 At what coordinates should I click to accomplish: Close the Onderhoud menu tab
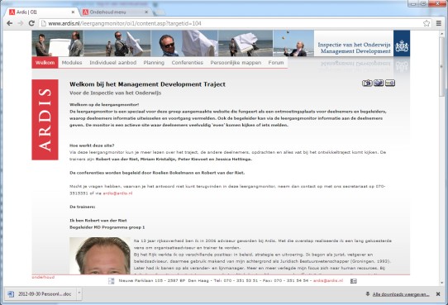tap(146, 12)
